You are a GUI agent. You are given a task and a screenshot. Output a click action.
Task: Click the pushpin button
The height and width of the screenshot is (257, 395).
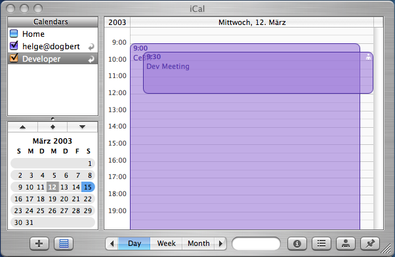coord(370,244)
